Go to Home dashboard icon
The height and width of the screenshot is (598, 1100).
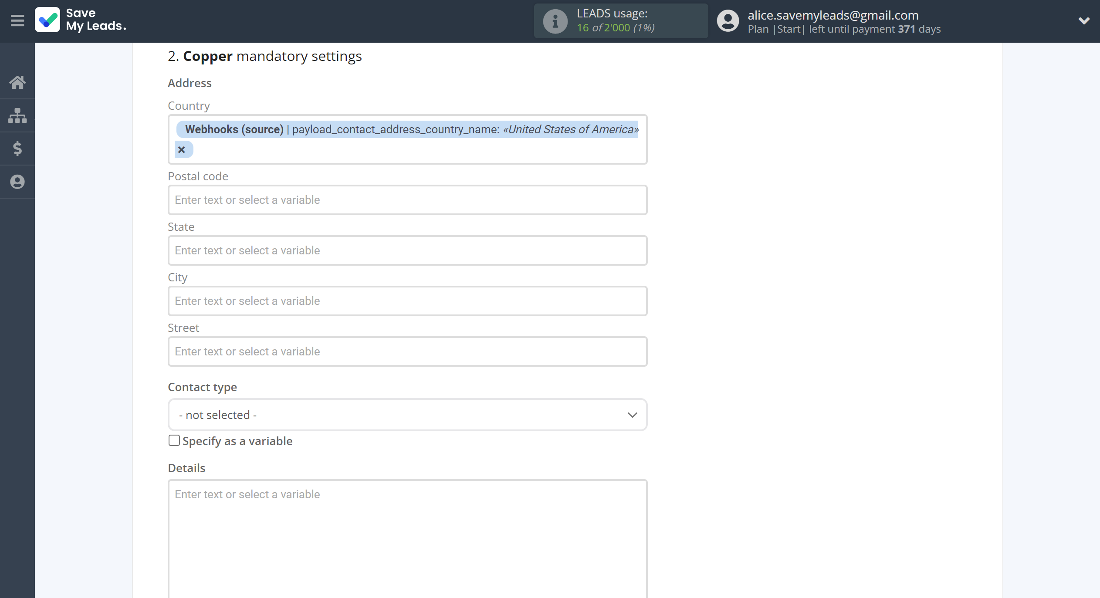[17, 82]
